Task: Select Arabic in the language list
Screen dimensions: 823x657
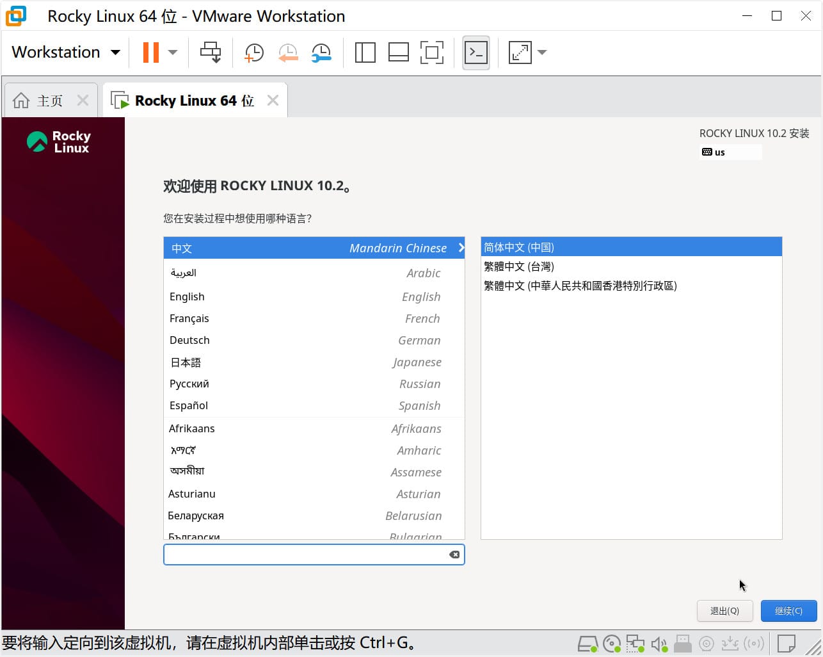Action: click(x=314, y=273)
